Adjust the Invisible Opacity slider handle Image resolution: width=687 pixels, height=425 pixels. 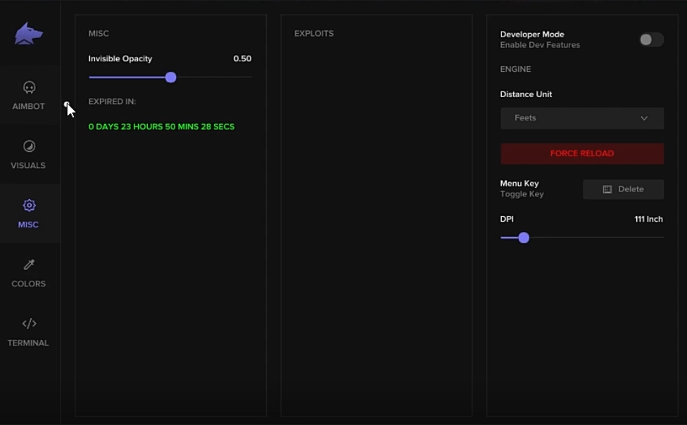[171, 77]
